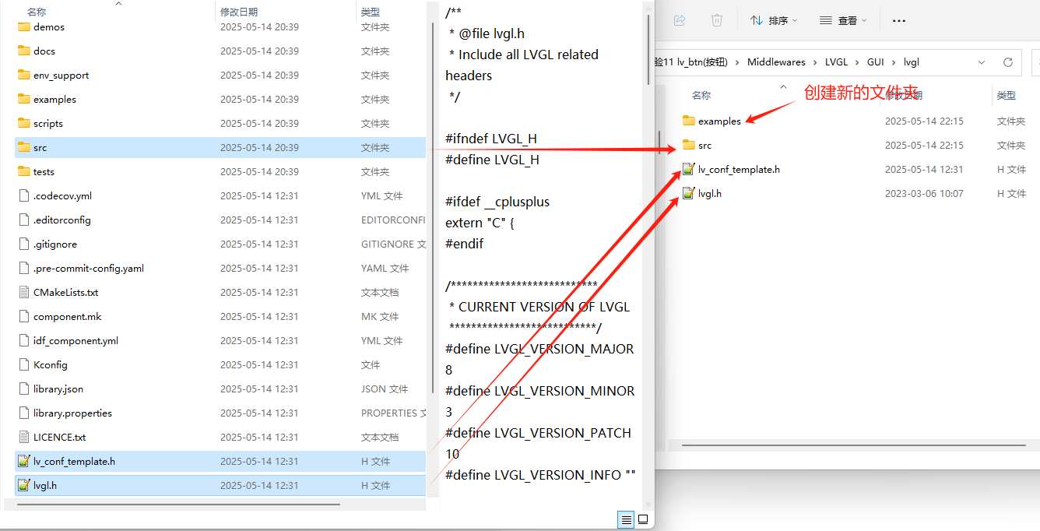Click the library.properties file icon
This screenshot has height=531, width=1040.
pos(23,413)
